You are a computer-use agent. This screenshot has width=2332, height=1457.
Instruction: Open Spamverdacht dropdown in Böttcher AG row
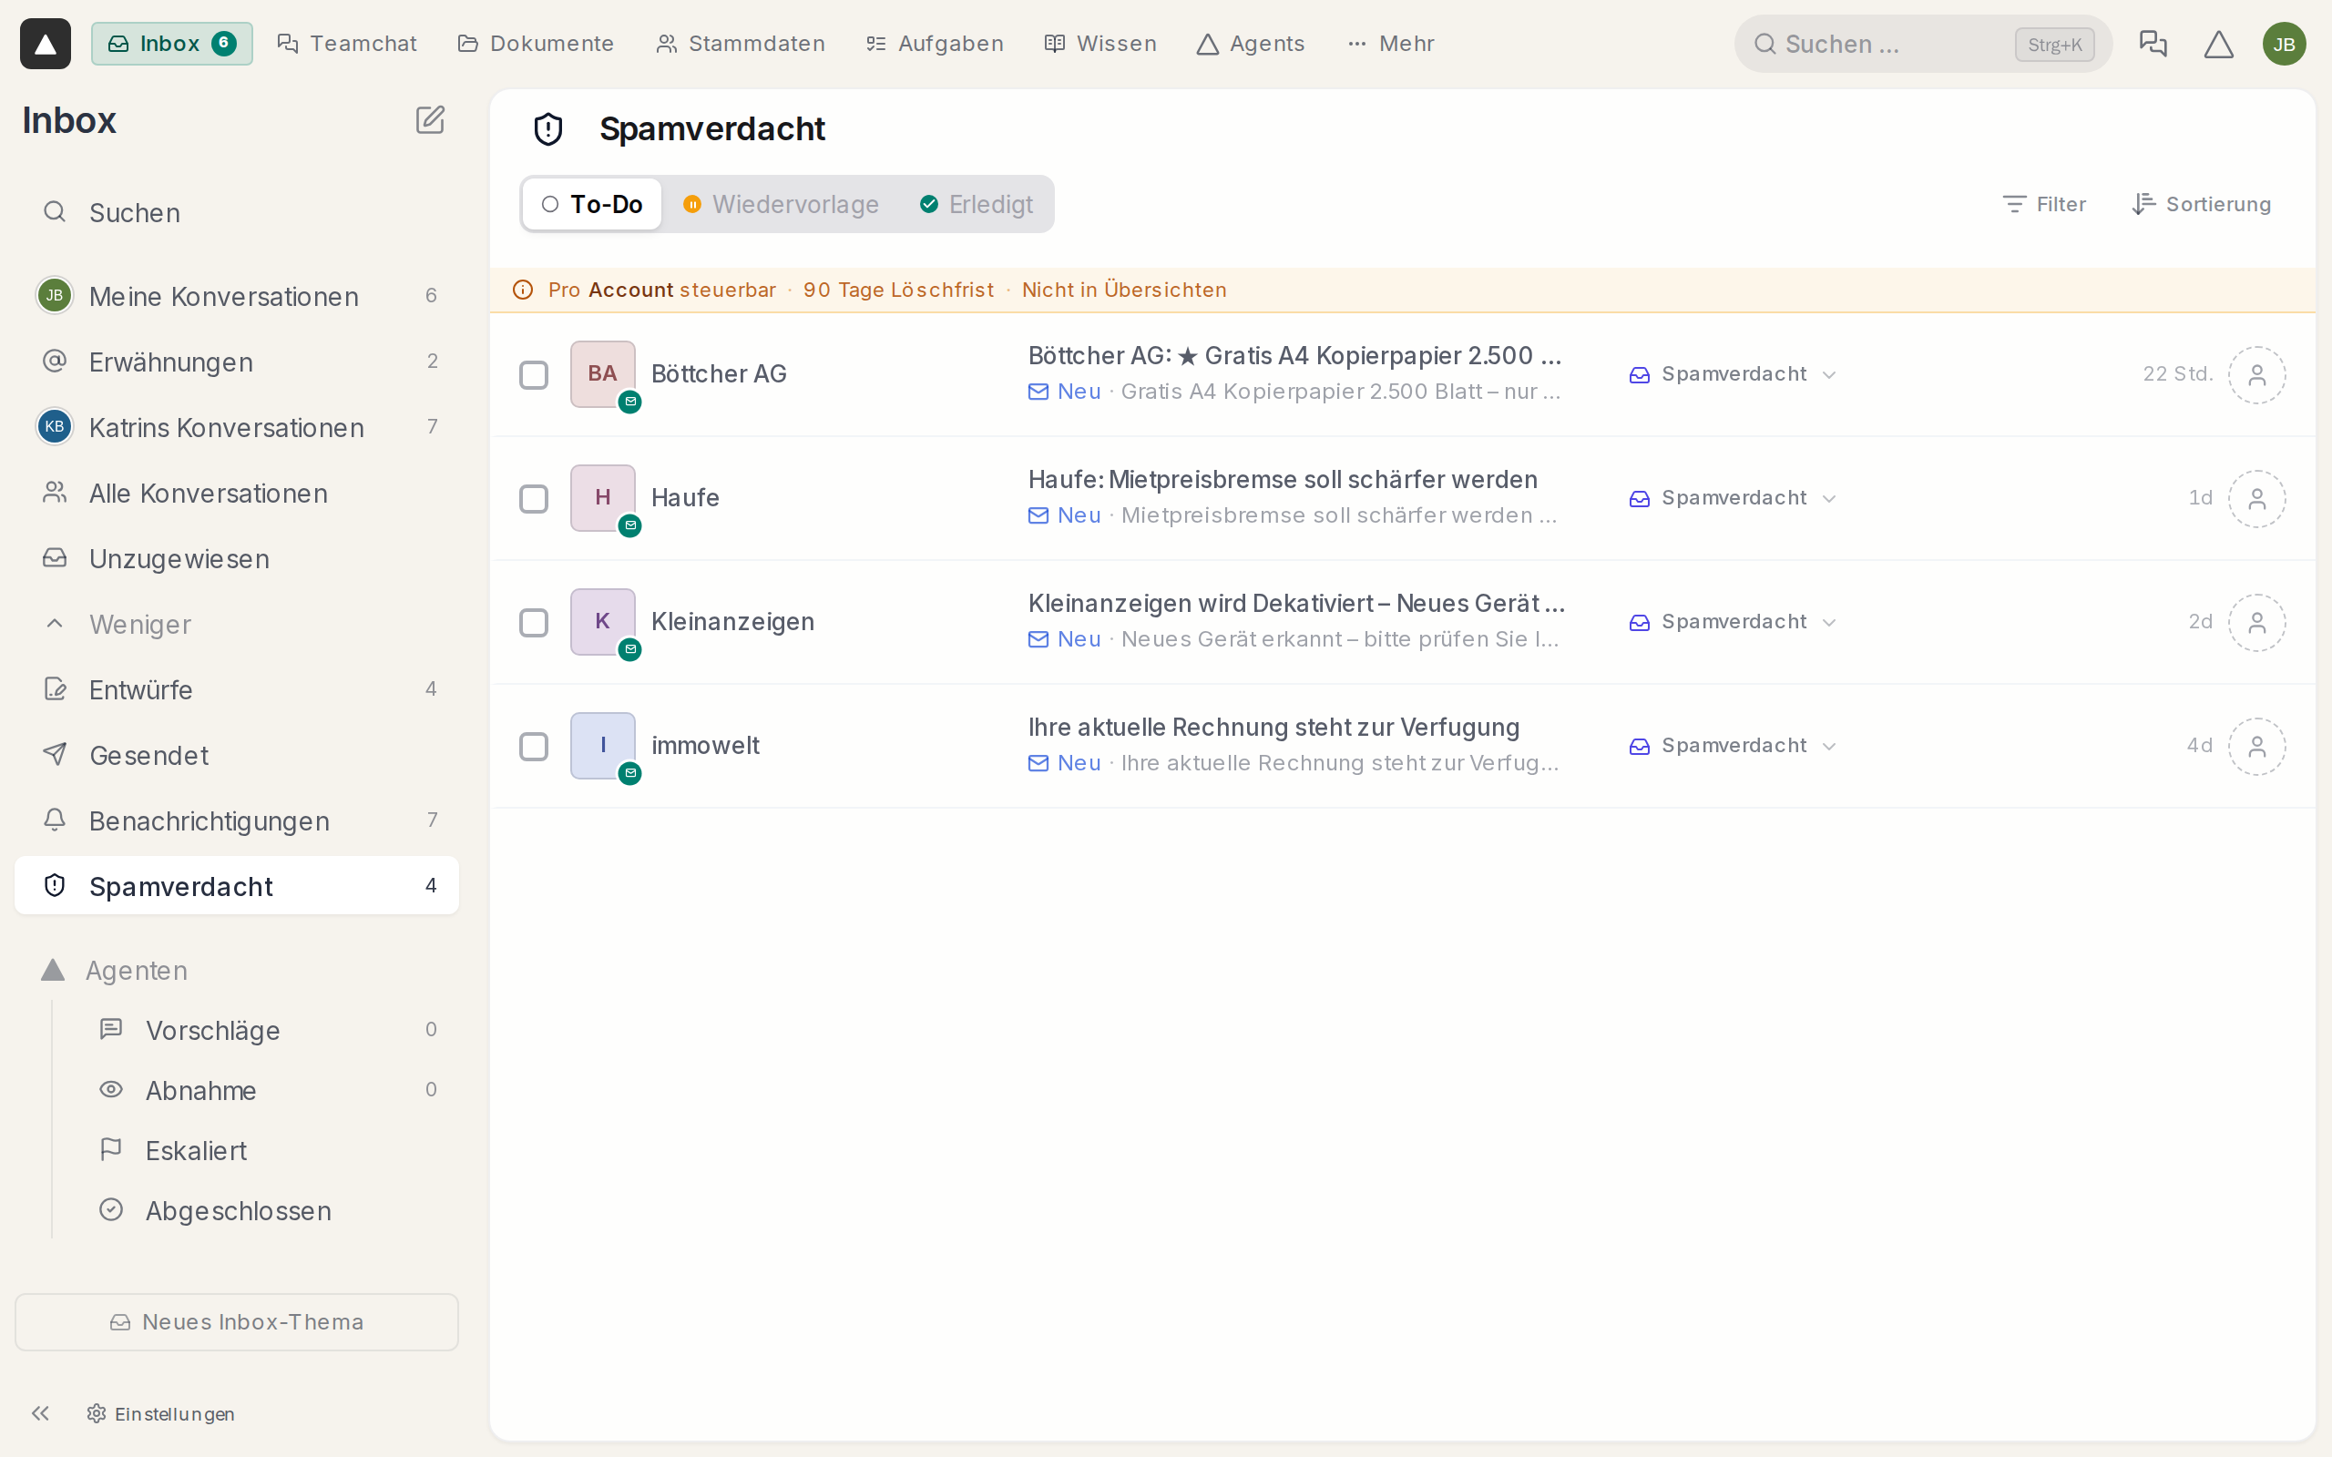(x=1733, y=374)
